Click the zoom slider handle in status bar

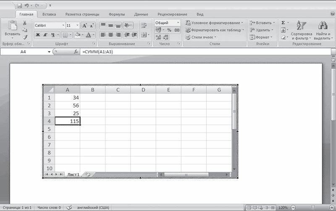[313, 207]
